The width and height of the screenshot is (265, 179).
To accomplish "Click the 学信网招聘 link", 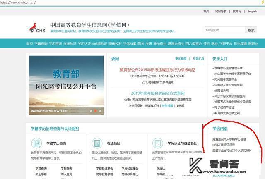I will [x=135, y=105].
